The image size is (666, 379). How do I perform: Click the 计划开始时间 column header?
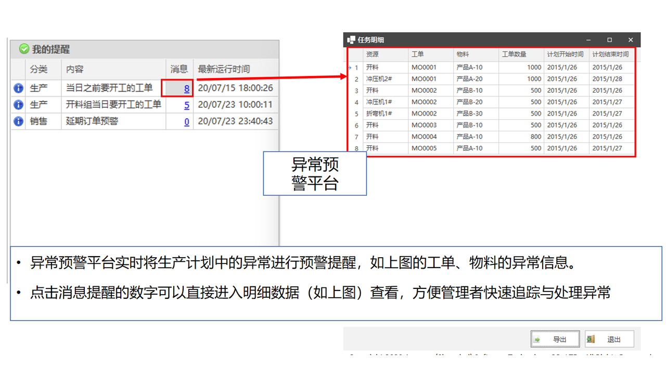pyautogui.click(x=565, y=54)
